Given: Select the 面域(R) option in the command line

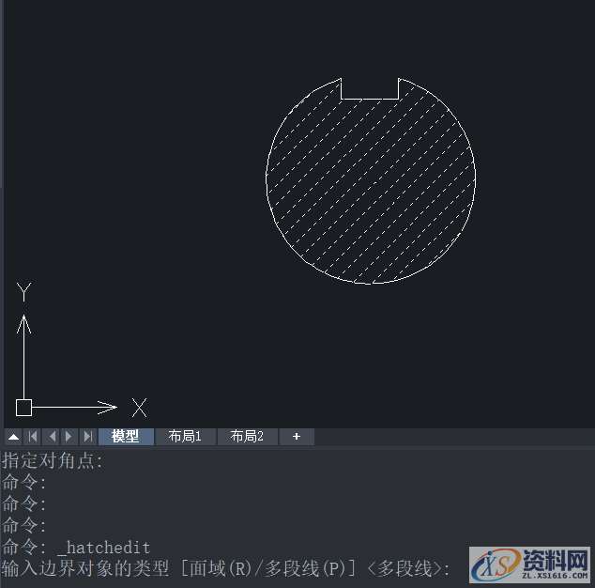Looking at the screenshot, I should (221, 569).
